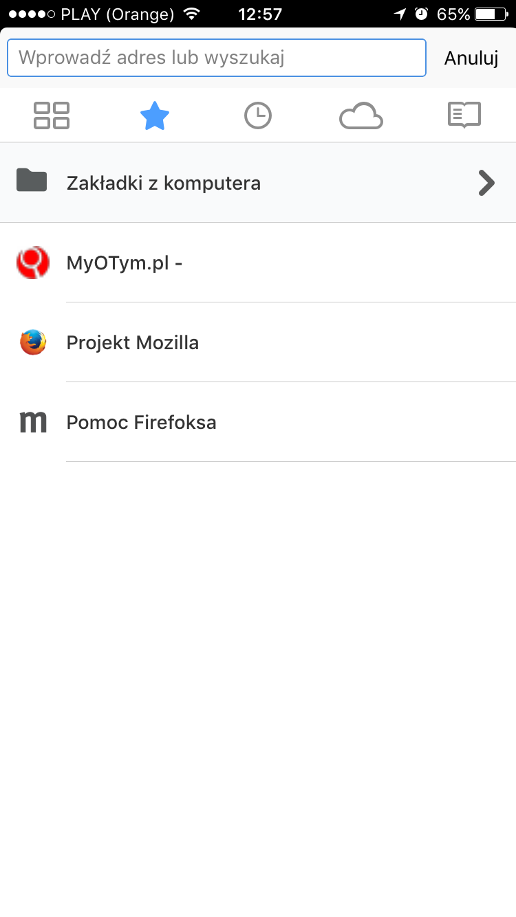Open the Pomoc Firefoksa bookmark
516x917 pixels.
point(258,422)
